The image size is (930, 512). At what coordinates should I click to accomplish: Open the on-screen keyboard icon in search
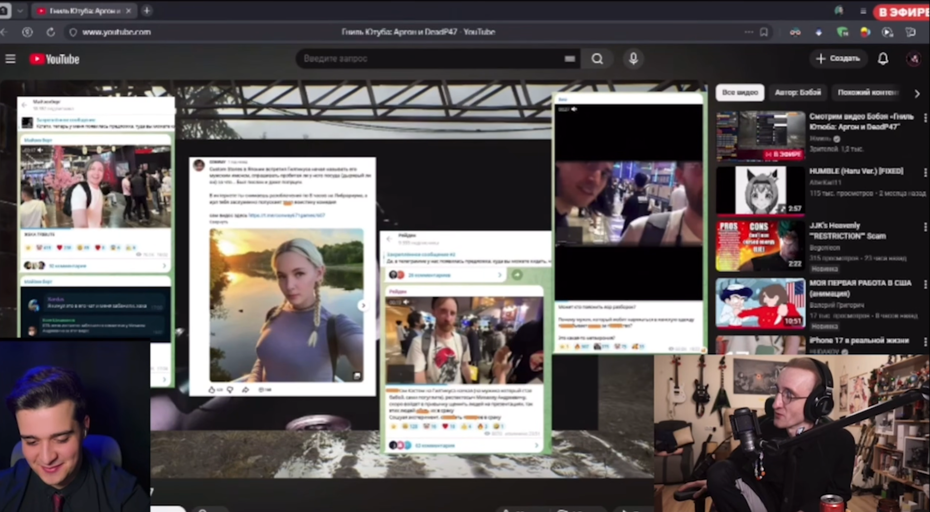point(570,59)
